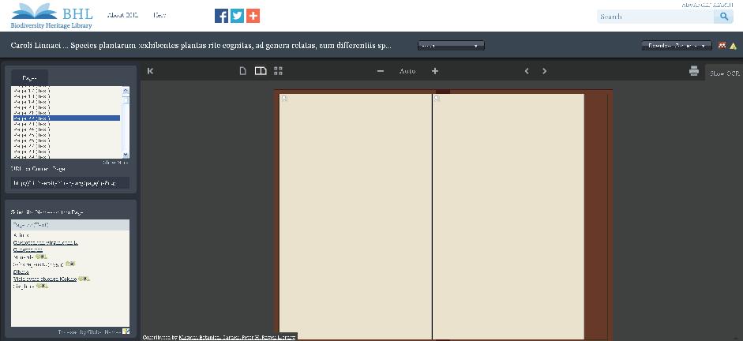The height and width of the screenshot is (341, 743).
Task: Open the Advanced Search link
Action: (x=707, y=5)
